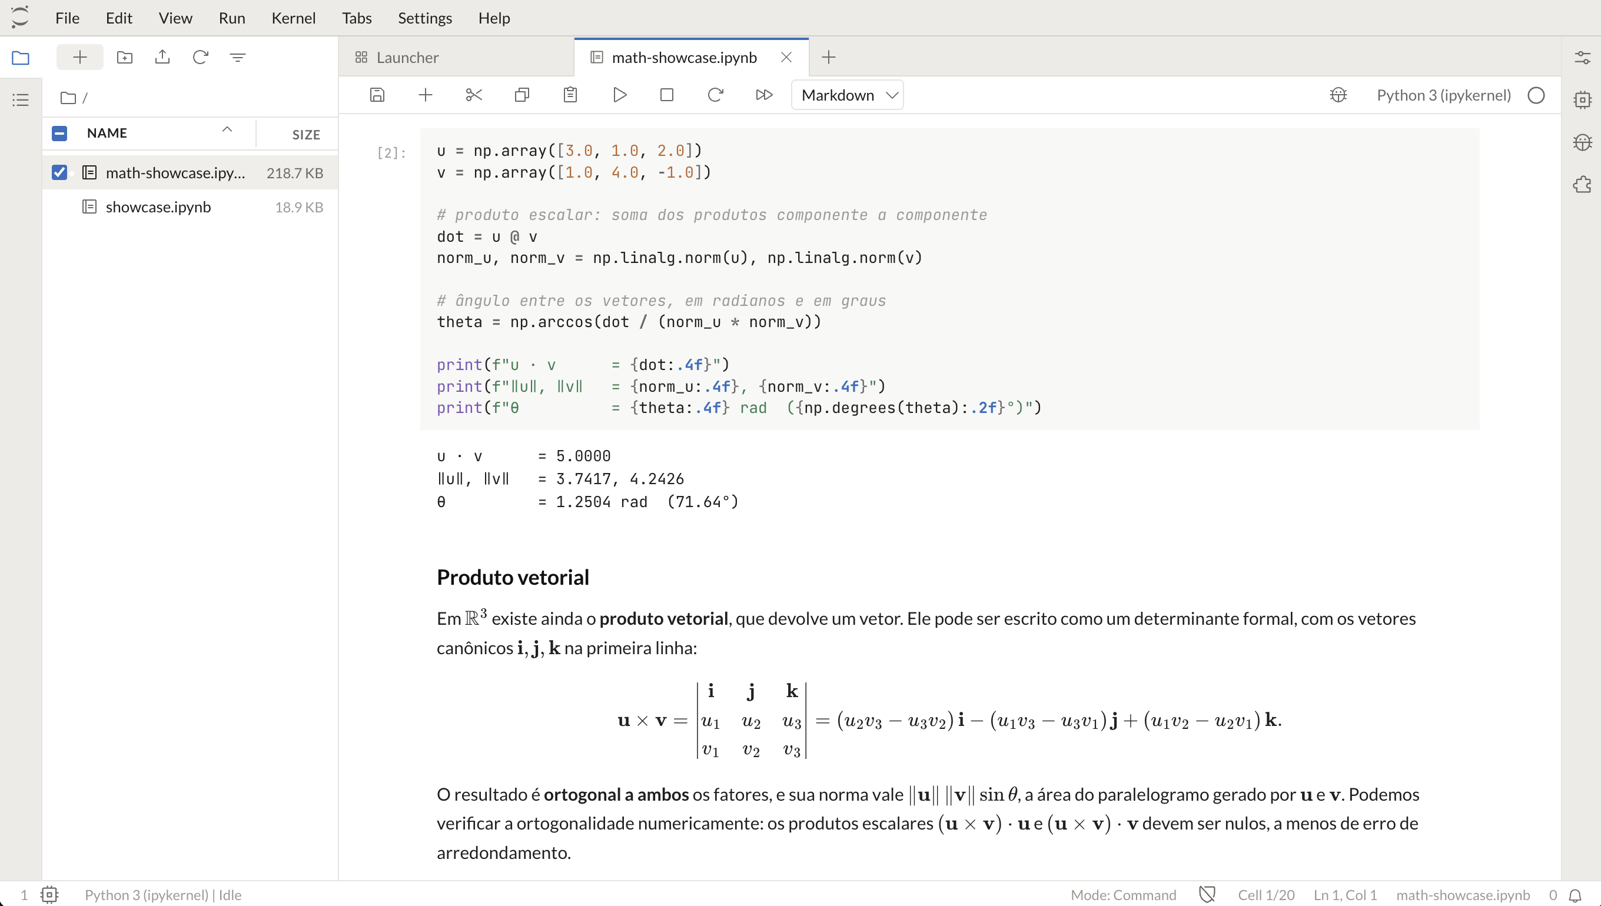Sort files by the NAME column
Screen dimensions: 1601x906
coord(107,133)
